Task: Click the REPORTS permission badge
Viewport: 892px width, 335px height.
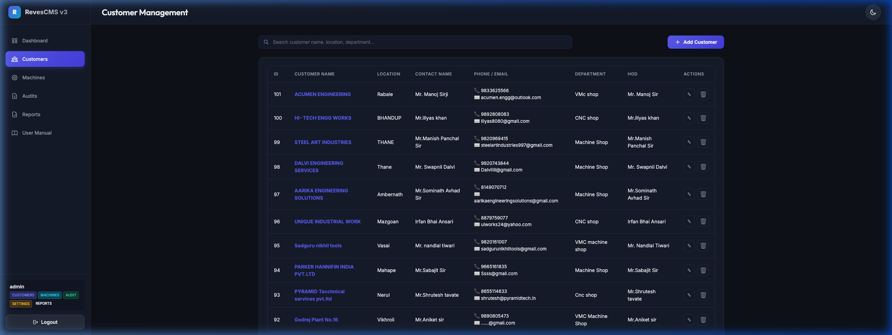Action: tap(44, 304)
